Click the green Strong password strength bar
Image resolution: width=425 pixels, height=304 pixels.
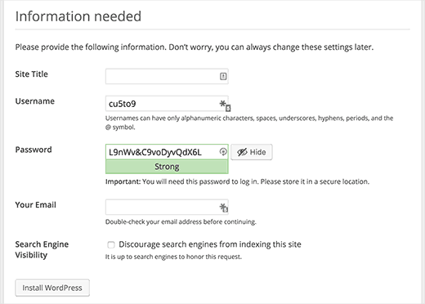click(167, 167)
